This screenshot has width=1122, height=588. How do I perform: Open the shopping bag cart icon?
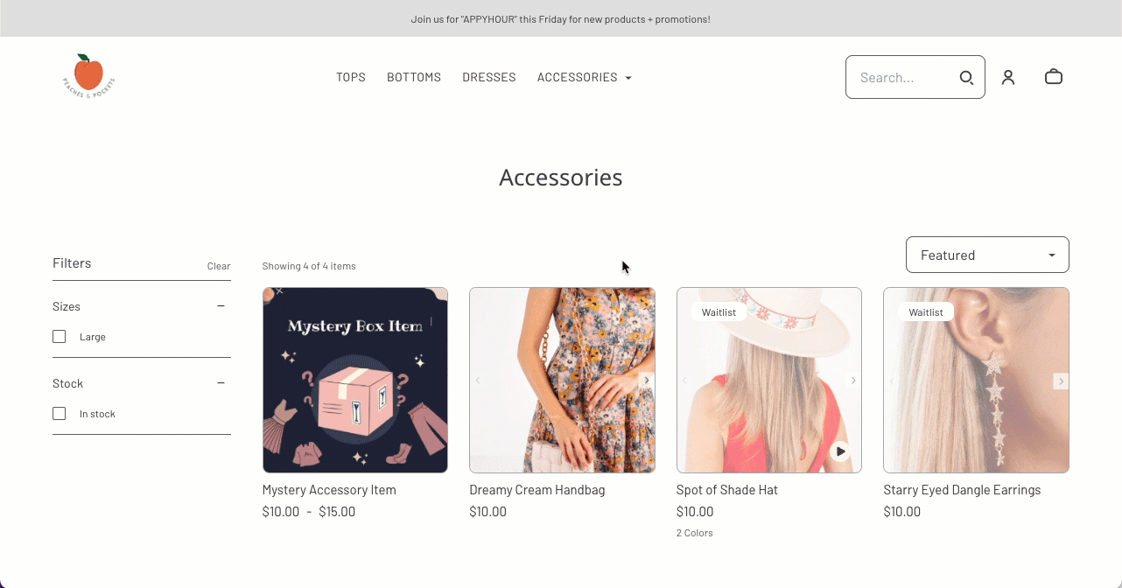coord(1054,77)
